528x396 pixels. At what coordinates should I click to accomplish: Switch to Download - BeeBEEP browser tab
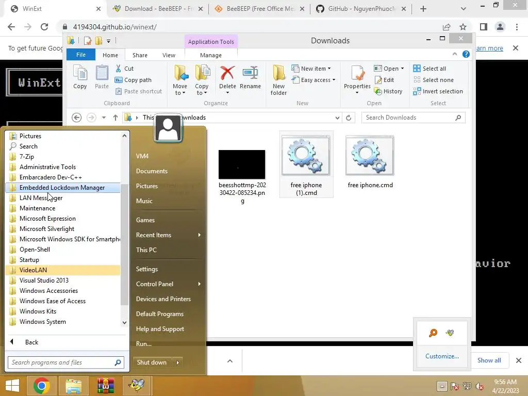(158, 9)
